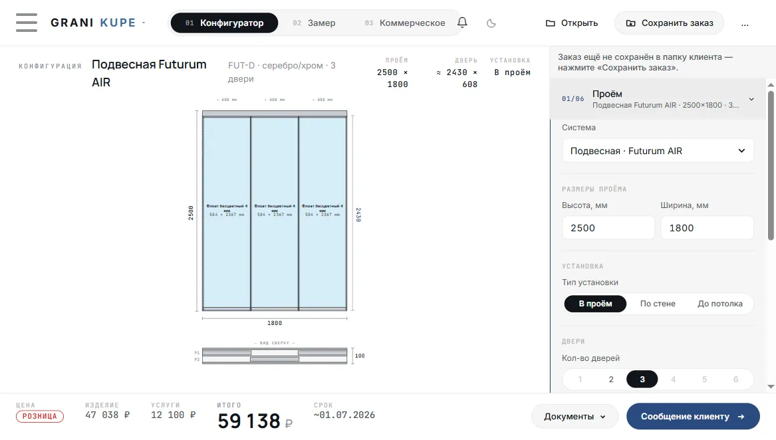Click the date ~01.07.2026
The width and height of the screenshot is (776, 440).
click(344, 415)
